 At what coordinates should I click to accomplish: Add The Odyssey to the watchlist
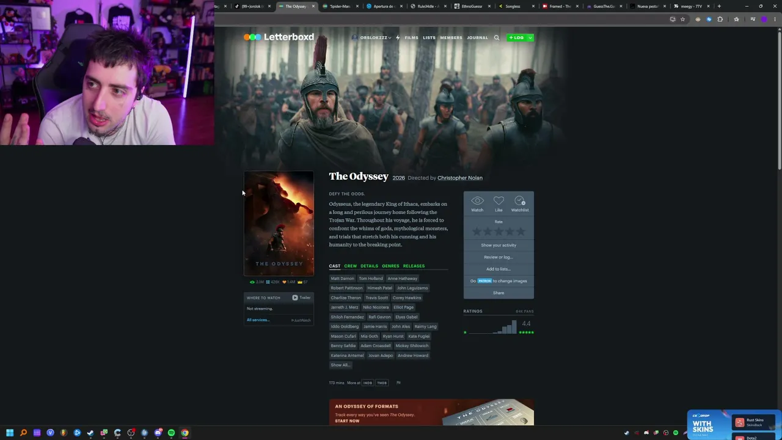(520, 204)
